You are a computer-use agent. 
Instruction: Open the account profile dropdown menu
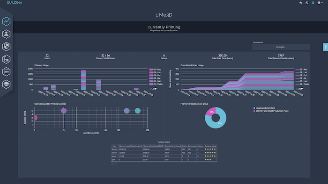(320, 3)
